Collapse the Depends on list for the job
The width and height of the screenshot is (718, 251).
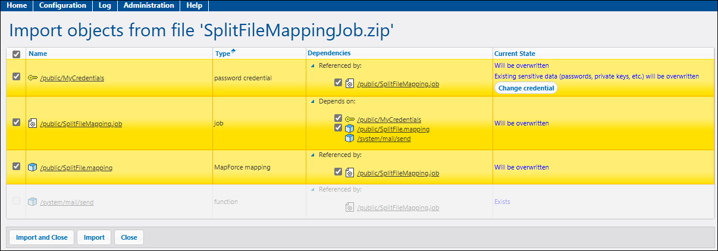[x=313, y=102]
